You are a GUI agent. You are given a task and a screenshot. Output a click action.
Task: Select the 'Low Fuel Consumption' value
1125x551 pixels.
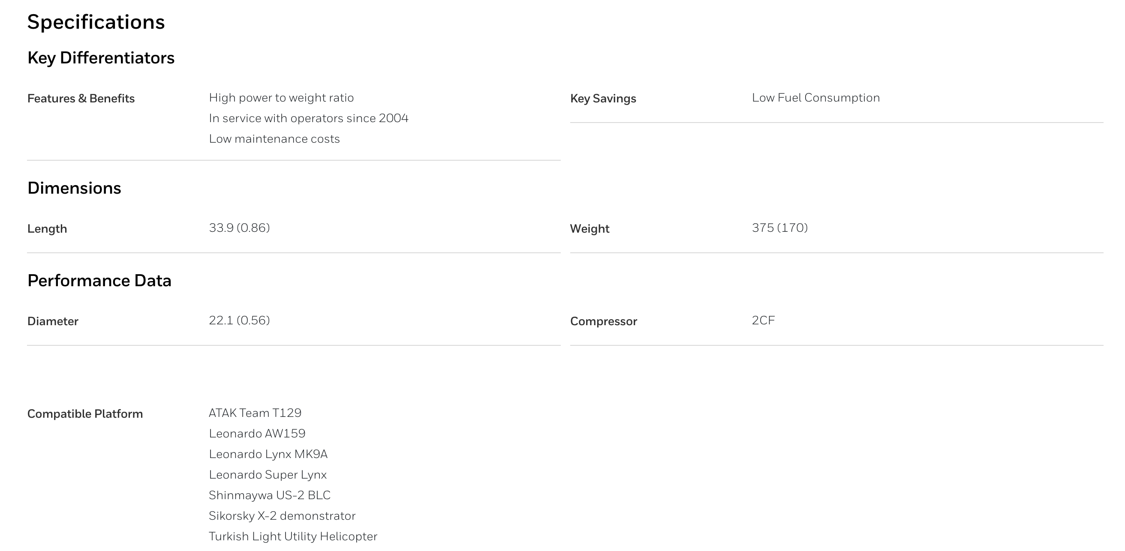pos(816,98)
